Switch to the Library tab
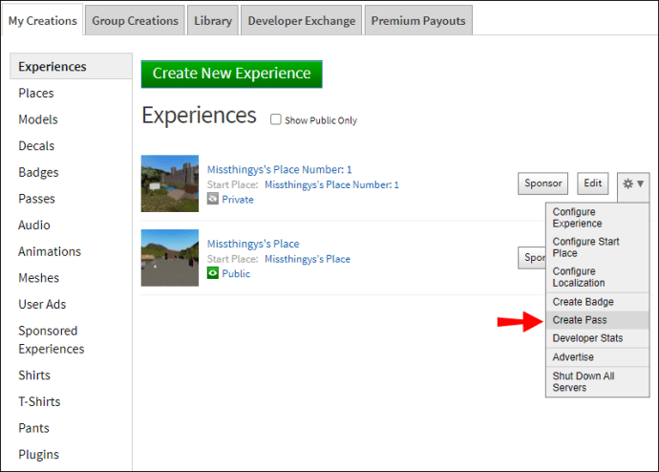Viewport: 659px width, 472px height. pos(213,21)
